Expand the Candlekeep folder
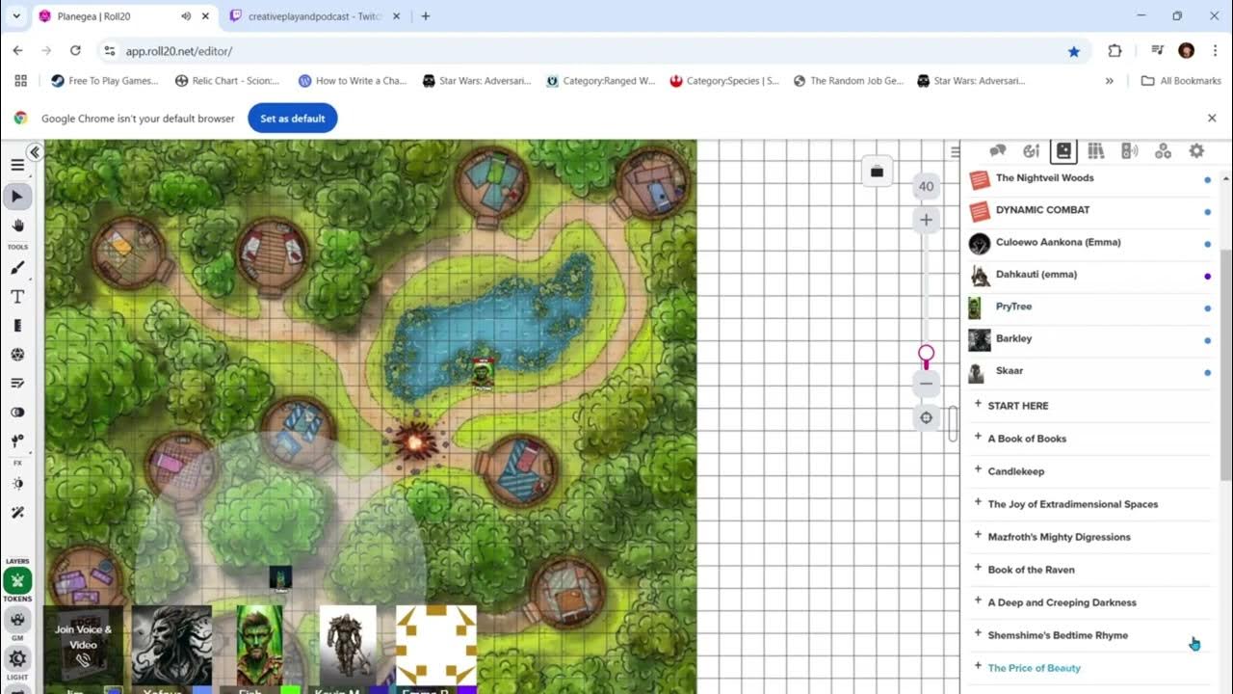 pos(978,470)
